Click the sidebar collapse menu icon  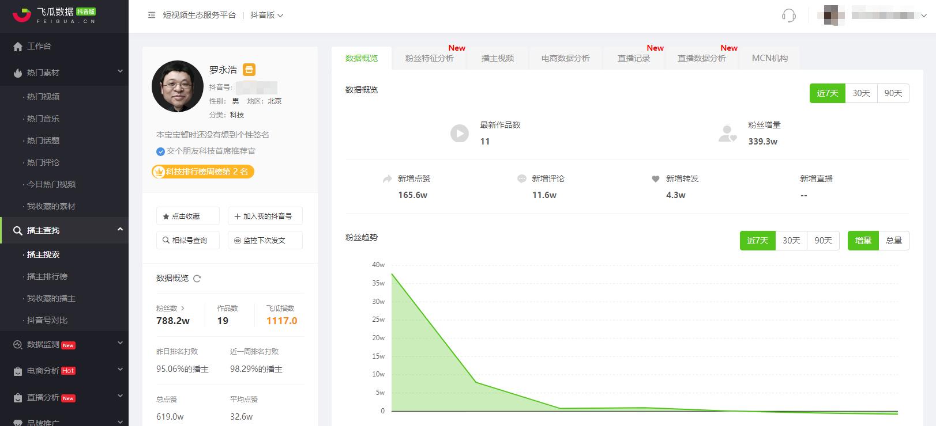[152, 16]
